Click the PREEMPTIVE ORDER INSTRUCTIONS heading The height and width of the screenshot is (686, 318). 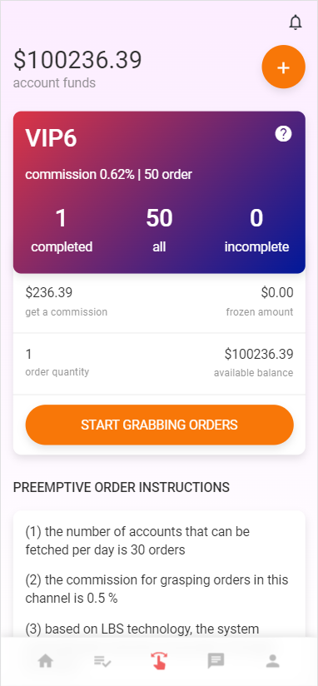122,487
